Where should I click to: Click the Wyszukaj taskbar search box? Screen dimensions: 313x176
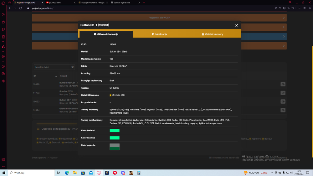31,173
